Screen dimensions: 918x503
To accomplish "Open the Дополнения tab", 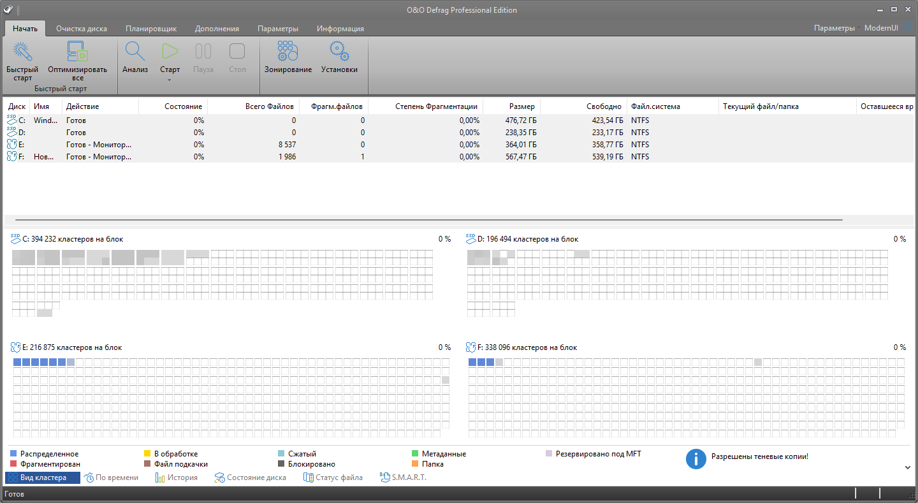I will (217, 29).
